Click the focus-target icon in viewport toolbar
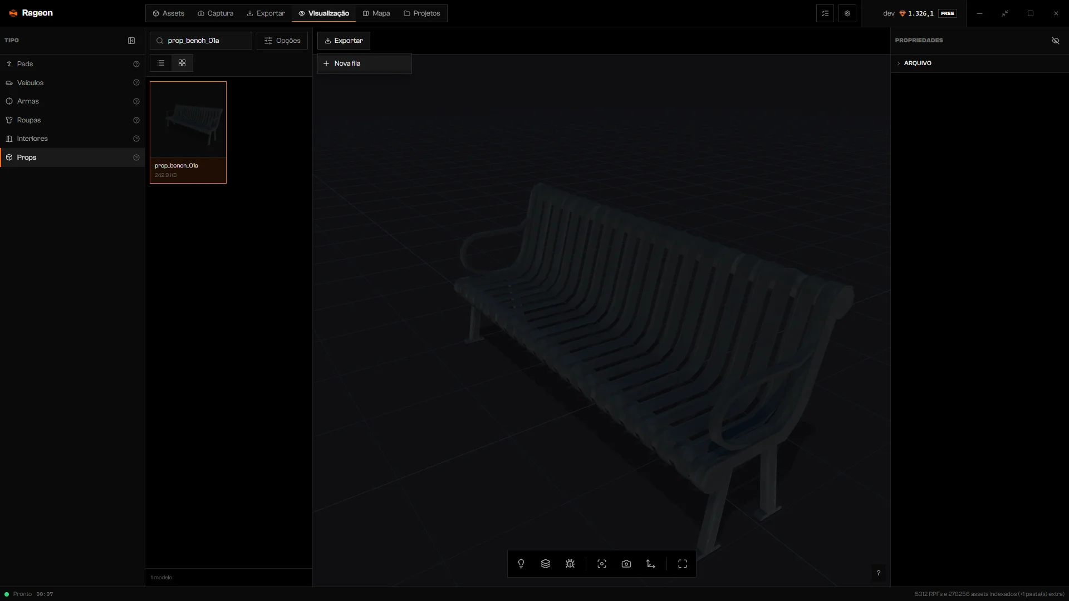1069x601 pixels. click(x=602, y=564)
